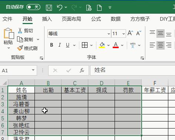The width and height of the screenshot is (175, 140).
Task: Click the Insert Function fx icon
Action: tap(82, 70)
